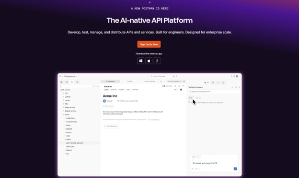Select the Insights sub-tab

pyautogui.click(x=121, y=90)
